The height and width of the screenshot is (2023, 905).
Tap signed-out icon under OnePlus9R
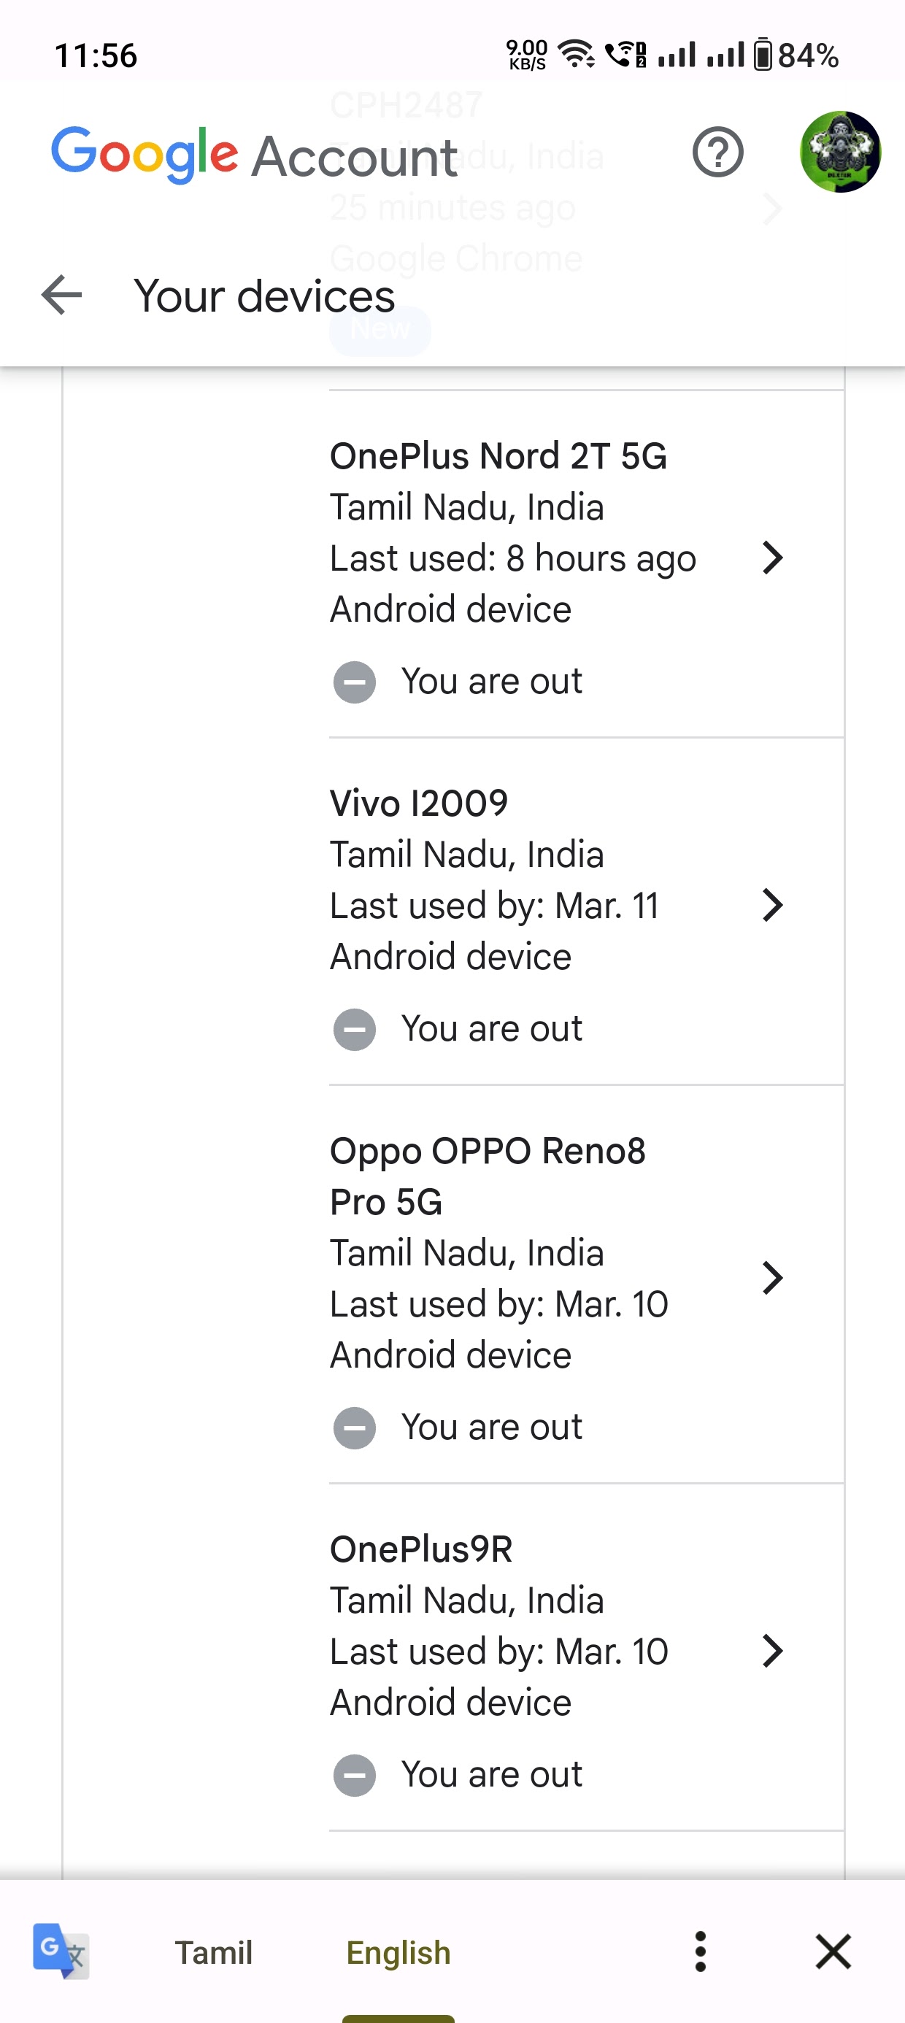pos(354,1775)
